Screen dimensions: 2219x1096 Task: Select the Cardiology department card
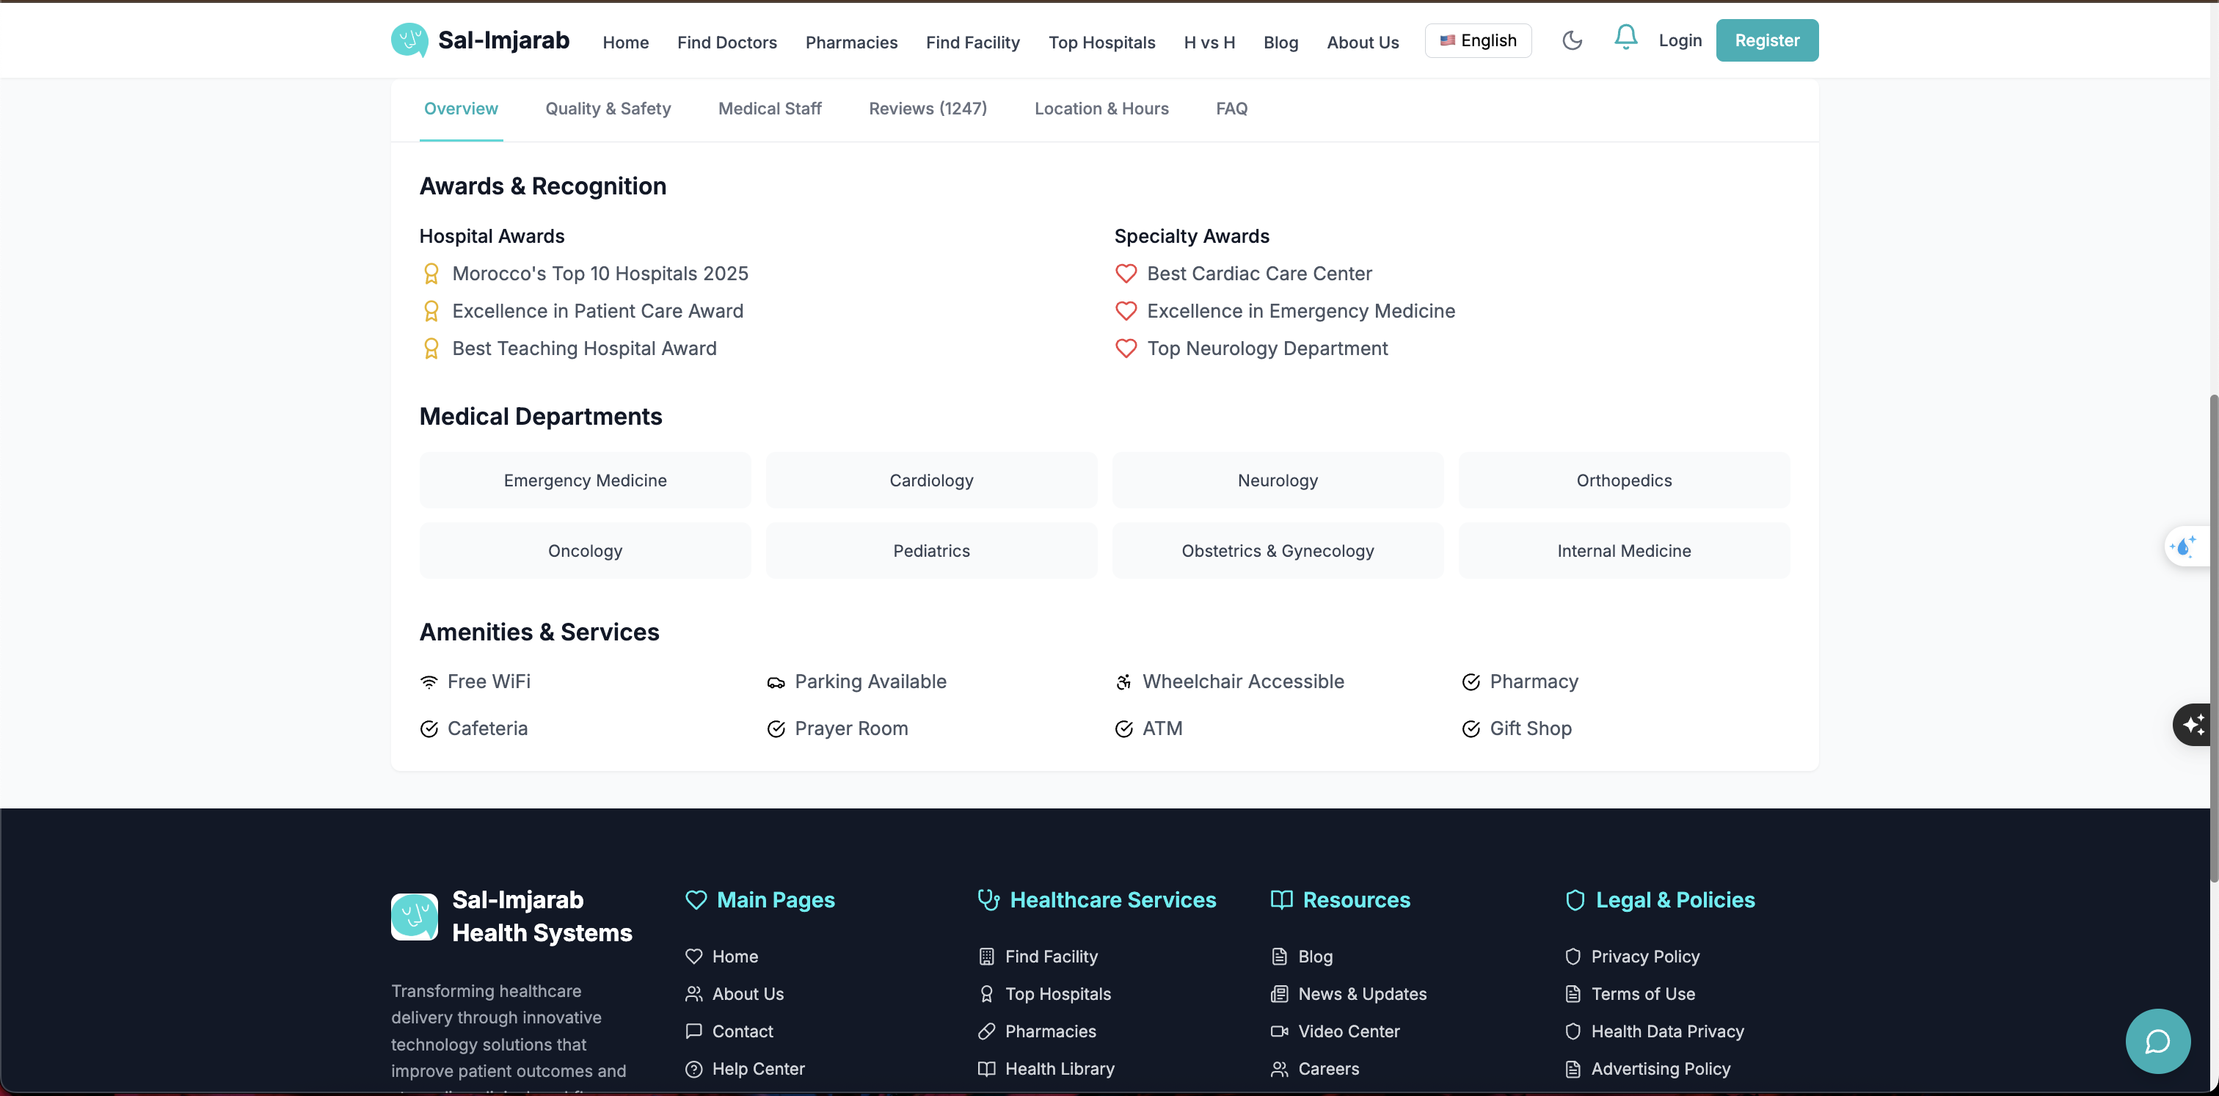pos(930,481)
